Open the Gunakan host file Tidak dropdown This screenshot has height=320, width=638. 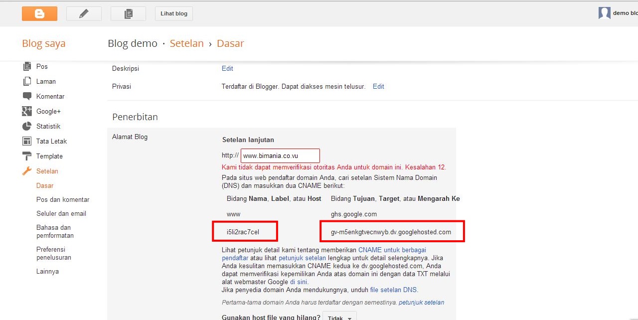(x=339, y=318)
